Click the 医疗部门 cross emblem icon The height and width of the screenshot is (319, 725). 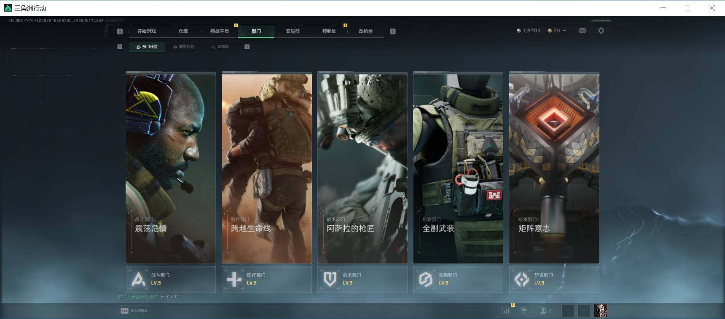pos(234,279)
